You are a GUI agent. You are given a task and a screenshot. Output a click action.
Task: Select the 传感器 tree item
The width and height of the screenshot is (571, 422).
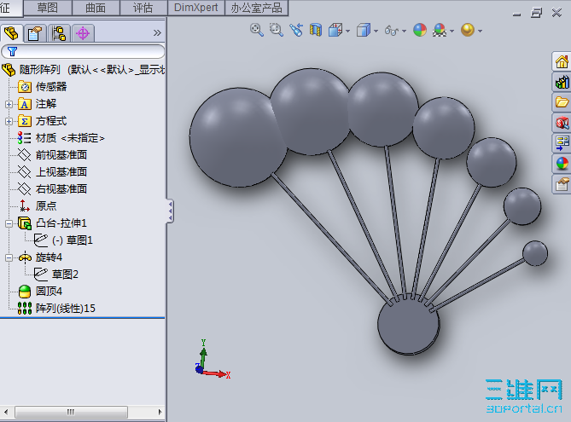click(x=51, y=87)
